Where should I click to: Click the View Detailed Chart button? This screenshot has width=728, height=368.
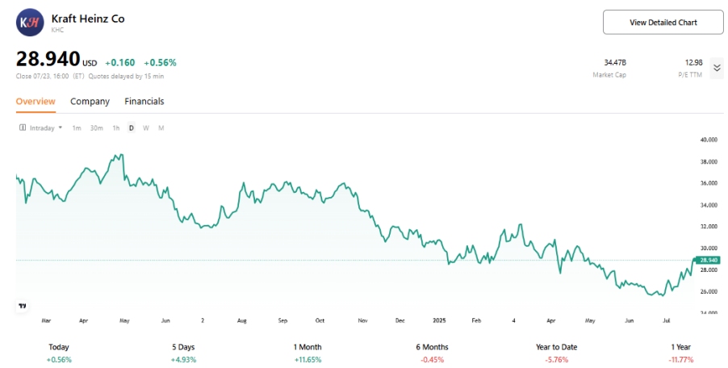coord(663,23)
